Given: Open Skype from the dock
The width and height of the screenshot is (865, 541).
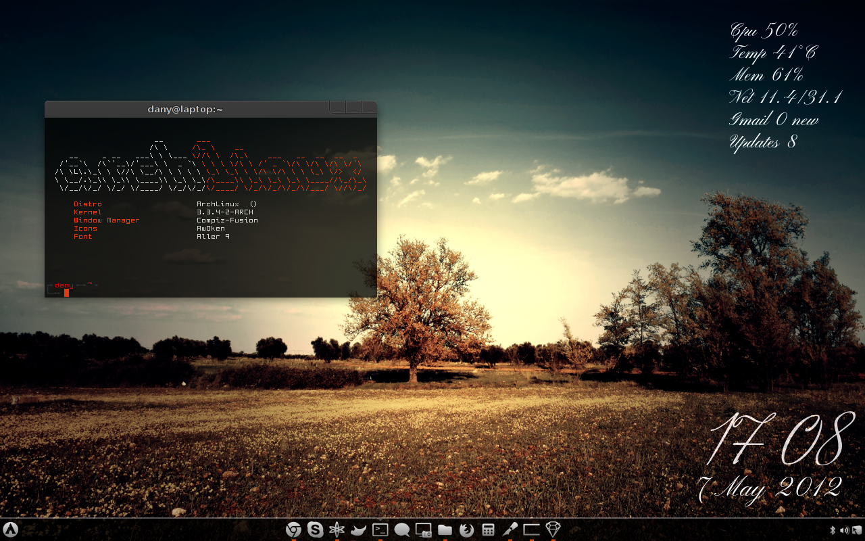Looking at the screenshot, I should point(315,530).
